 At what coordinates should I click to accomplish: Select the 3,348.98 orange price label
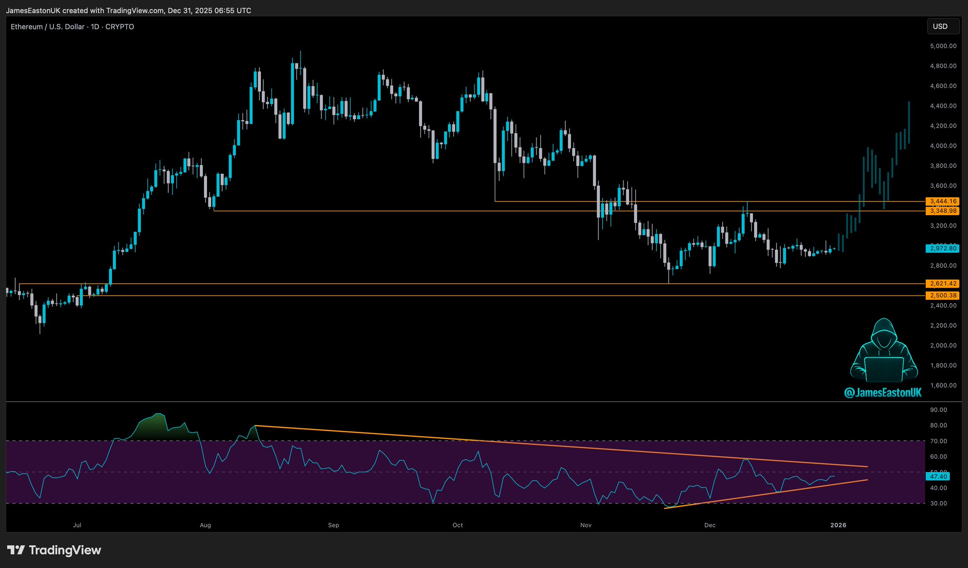[x=942, y=211]
